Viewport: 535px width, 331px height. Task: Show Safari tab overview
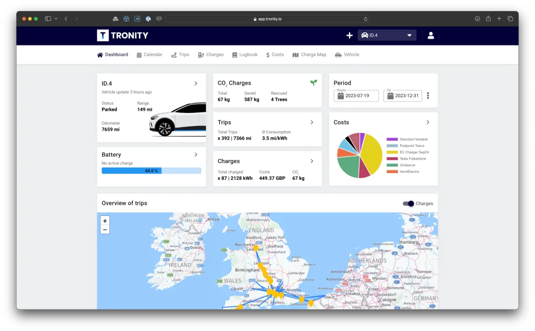pos(510,19)
